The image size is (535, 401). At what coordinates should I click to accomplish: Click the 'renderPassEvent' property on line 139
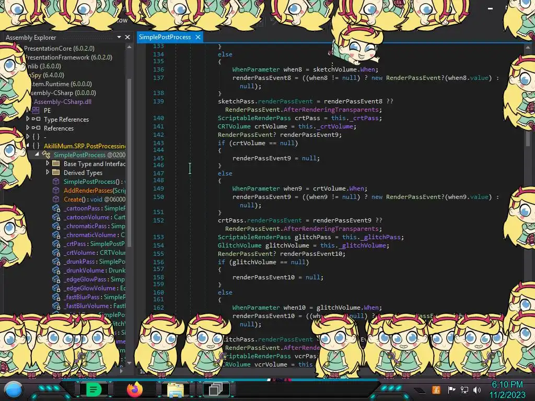[x=285, y=101]
